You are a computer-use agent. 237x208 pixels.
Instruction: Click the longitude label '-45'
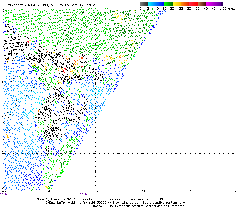point(3,191)
